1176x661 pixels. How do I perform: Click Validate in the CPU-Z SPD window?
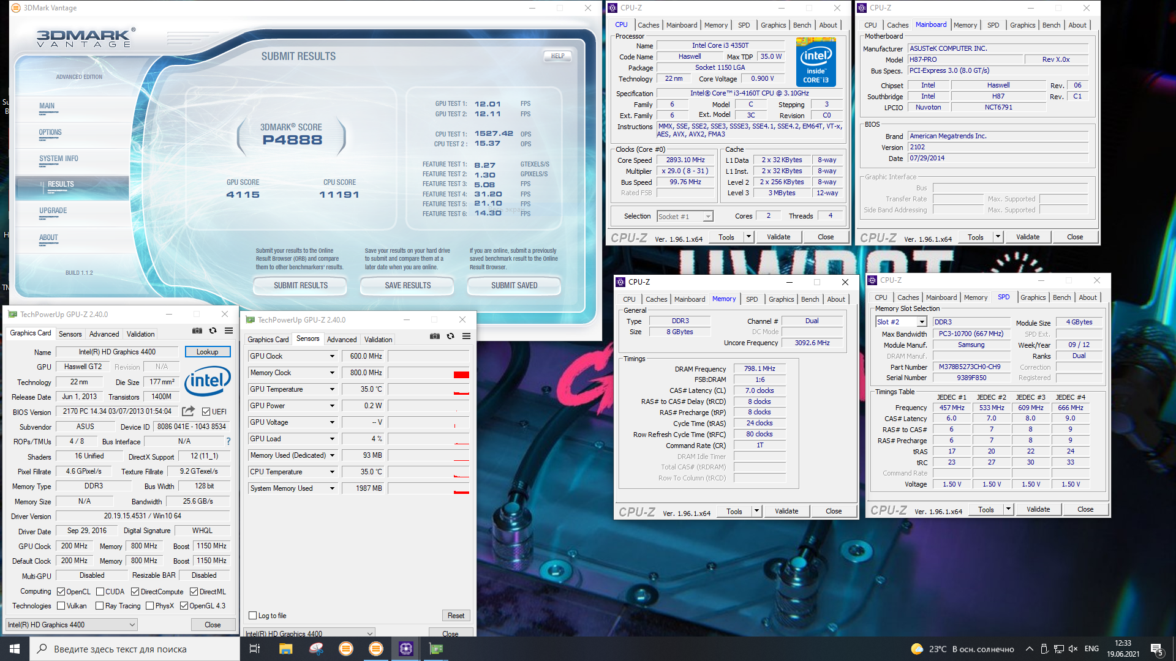click(1038, 509)
